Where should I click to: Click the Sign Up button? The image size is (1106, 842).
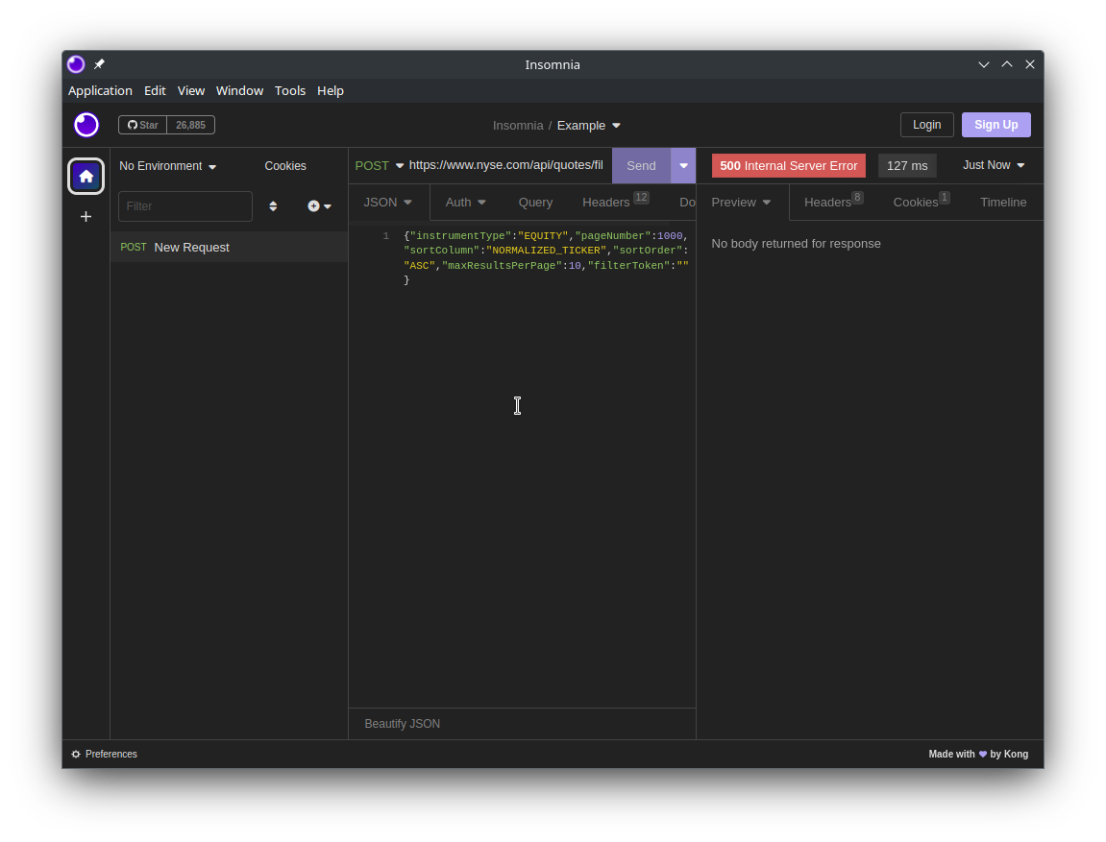click(995, 125)
